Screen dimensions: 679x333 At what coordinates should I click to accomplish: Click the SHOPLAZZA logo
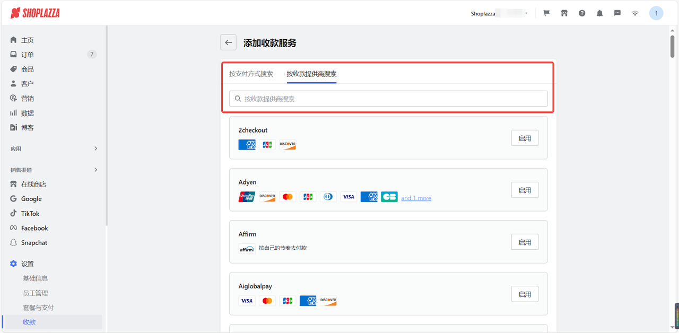[x=35, y=13]
